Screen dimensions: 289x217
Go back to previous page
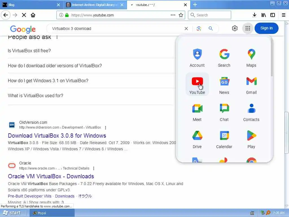(6, 15)
